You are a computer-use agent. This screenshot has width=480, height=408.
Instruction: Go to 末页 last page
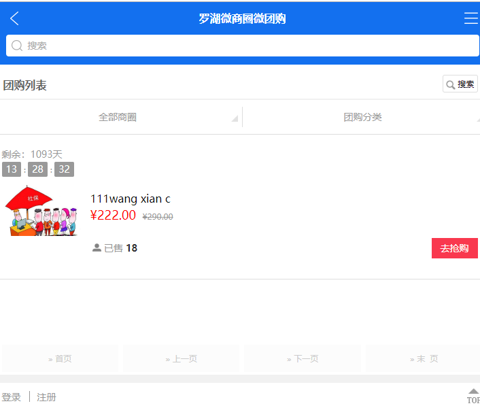click(x=424, y=358)
